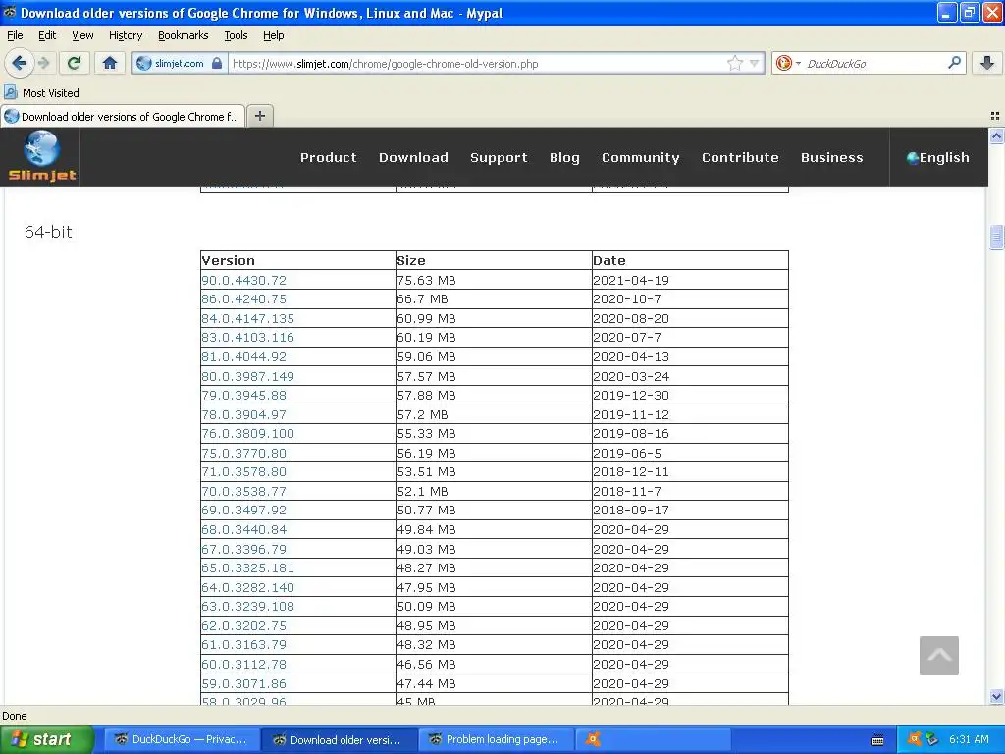Click the address bar URL field
This screenshot has height=754, width=1005.
coord(478,64)
